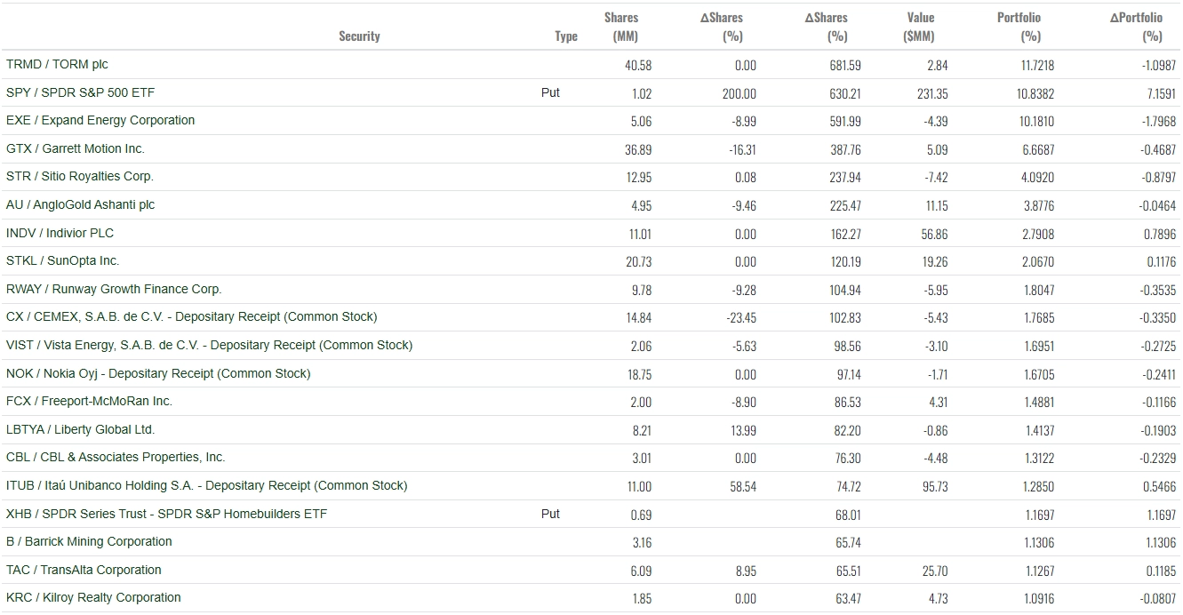Open EXE / Expand Energy Corporation link
1183x615 pixels.
(x=100, y=121)
